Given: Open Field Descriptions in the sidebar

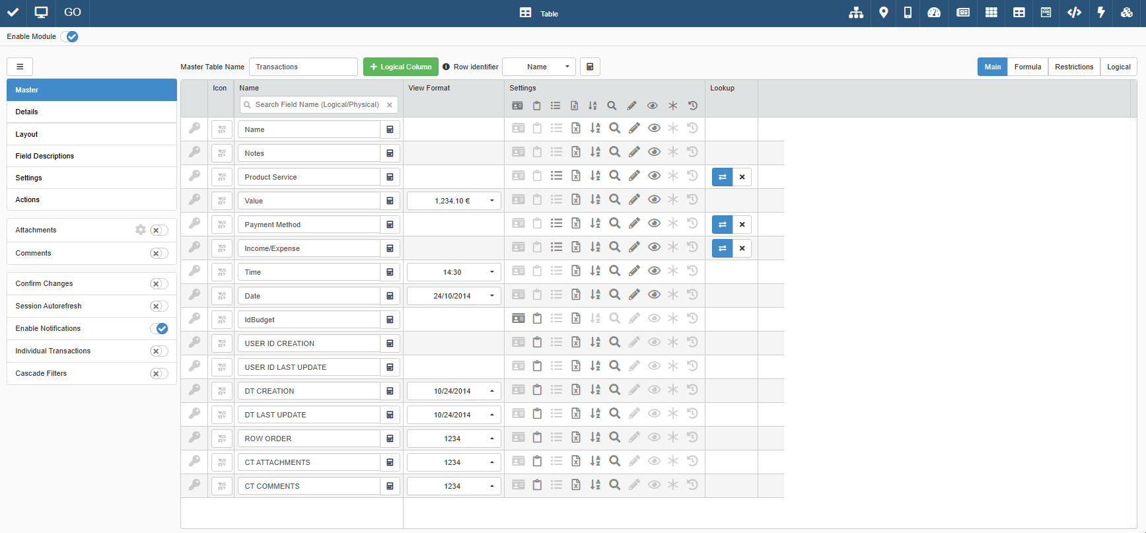Looking at the screenshot, I should [x=92, y=156].
